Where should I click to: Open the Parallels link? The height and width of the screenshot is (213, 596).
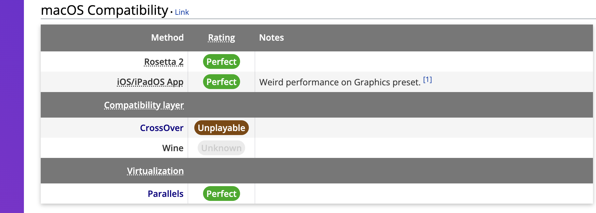[166, 194]
